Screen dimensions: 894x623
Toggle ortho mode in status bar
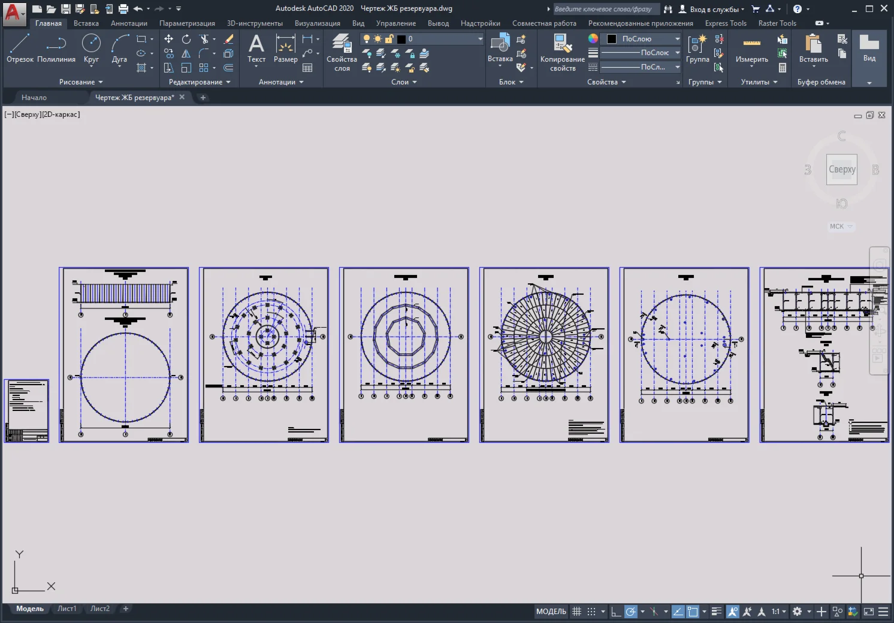(x=616, y=612)
